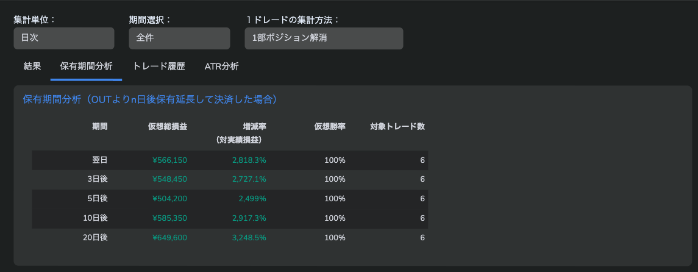Click the 2,818.3% change rate value
This screenshot has width=698, height=272.
click(249, 160)
